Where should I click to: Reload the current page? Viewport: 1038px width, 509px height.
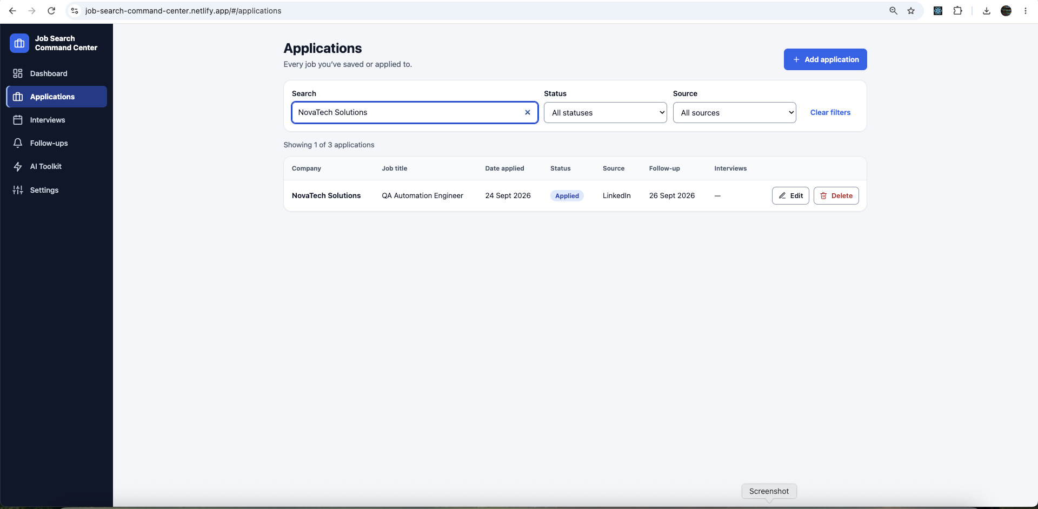(51, 11)
